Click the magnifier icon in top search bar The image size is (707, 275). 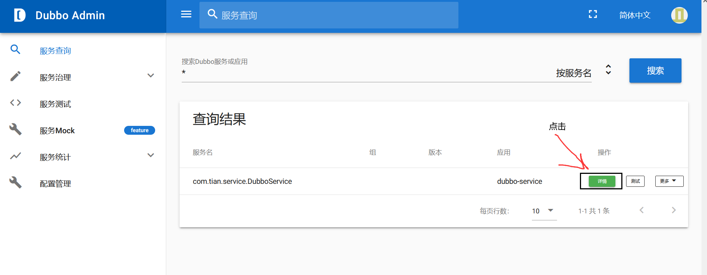pos(212,14)
